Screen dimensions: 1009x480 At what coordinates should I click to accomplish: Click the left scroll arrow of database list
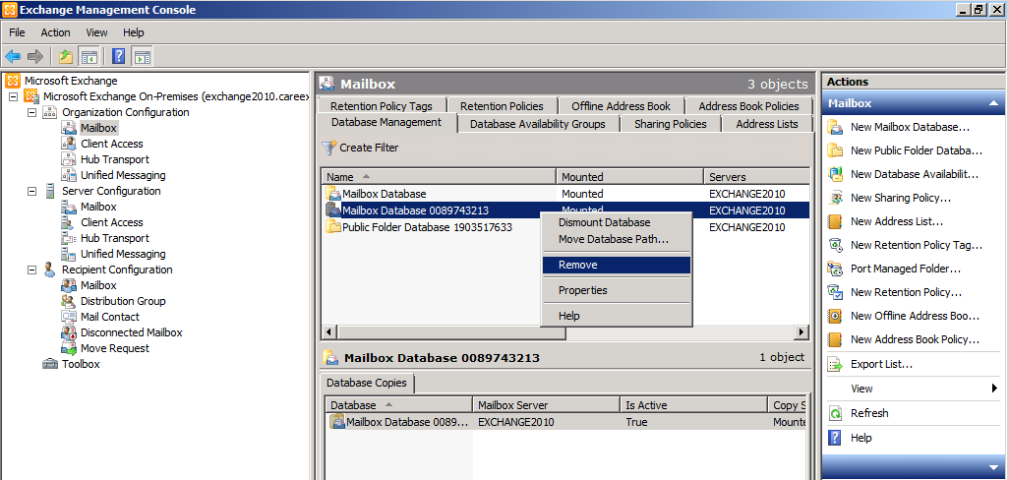[328, 332]
